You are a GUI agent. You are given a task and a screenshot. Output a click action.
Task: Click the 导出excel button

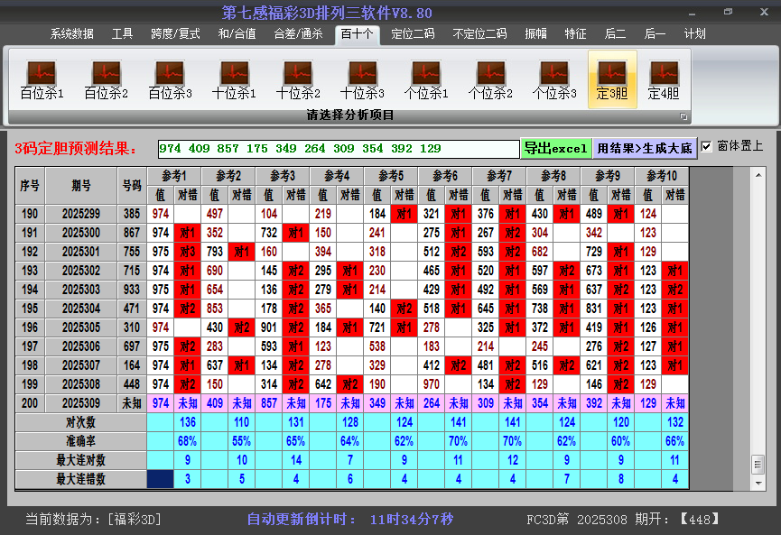coord(555,148)
